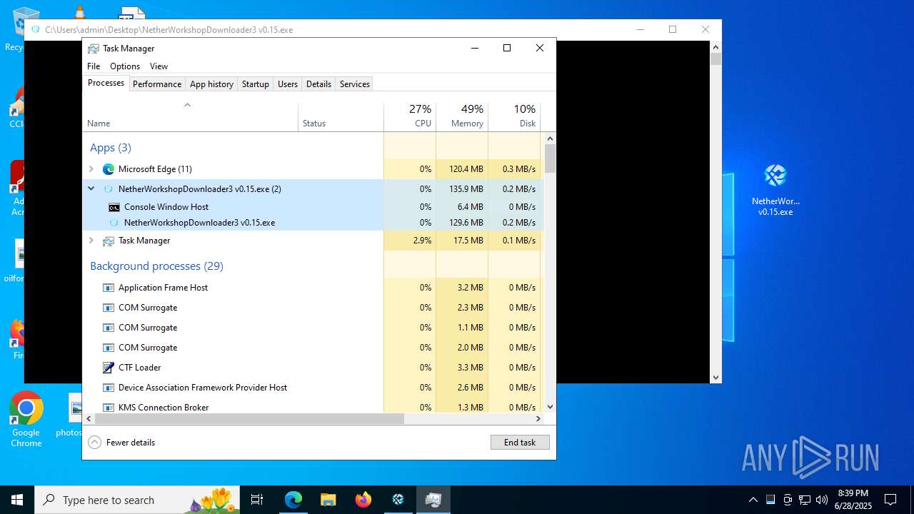Click the Type here to search box
Screen dimensions: 914x514
(x=136, y=500)
